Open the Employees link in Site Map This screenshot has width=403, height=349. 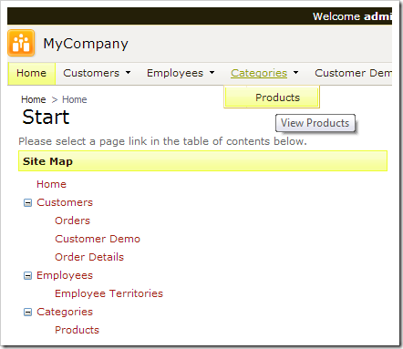click(65, 275)
